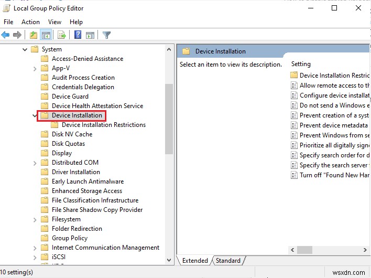Click the Export List toolbar icon
Screen dimensions: 371x278
(x=62, y=35)
